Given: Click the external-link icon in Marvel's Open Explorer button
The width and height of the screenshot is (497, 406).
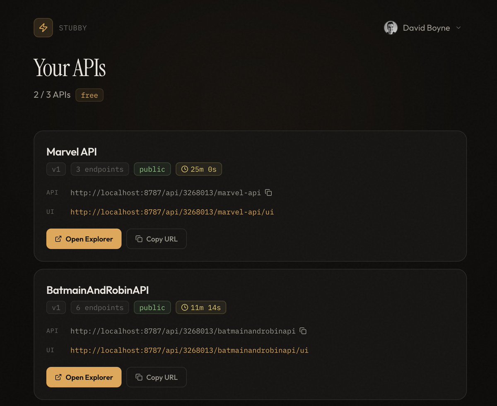Looking at the screenshot, I should (x=58, y=239).
